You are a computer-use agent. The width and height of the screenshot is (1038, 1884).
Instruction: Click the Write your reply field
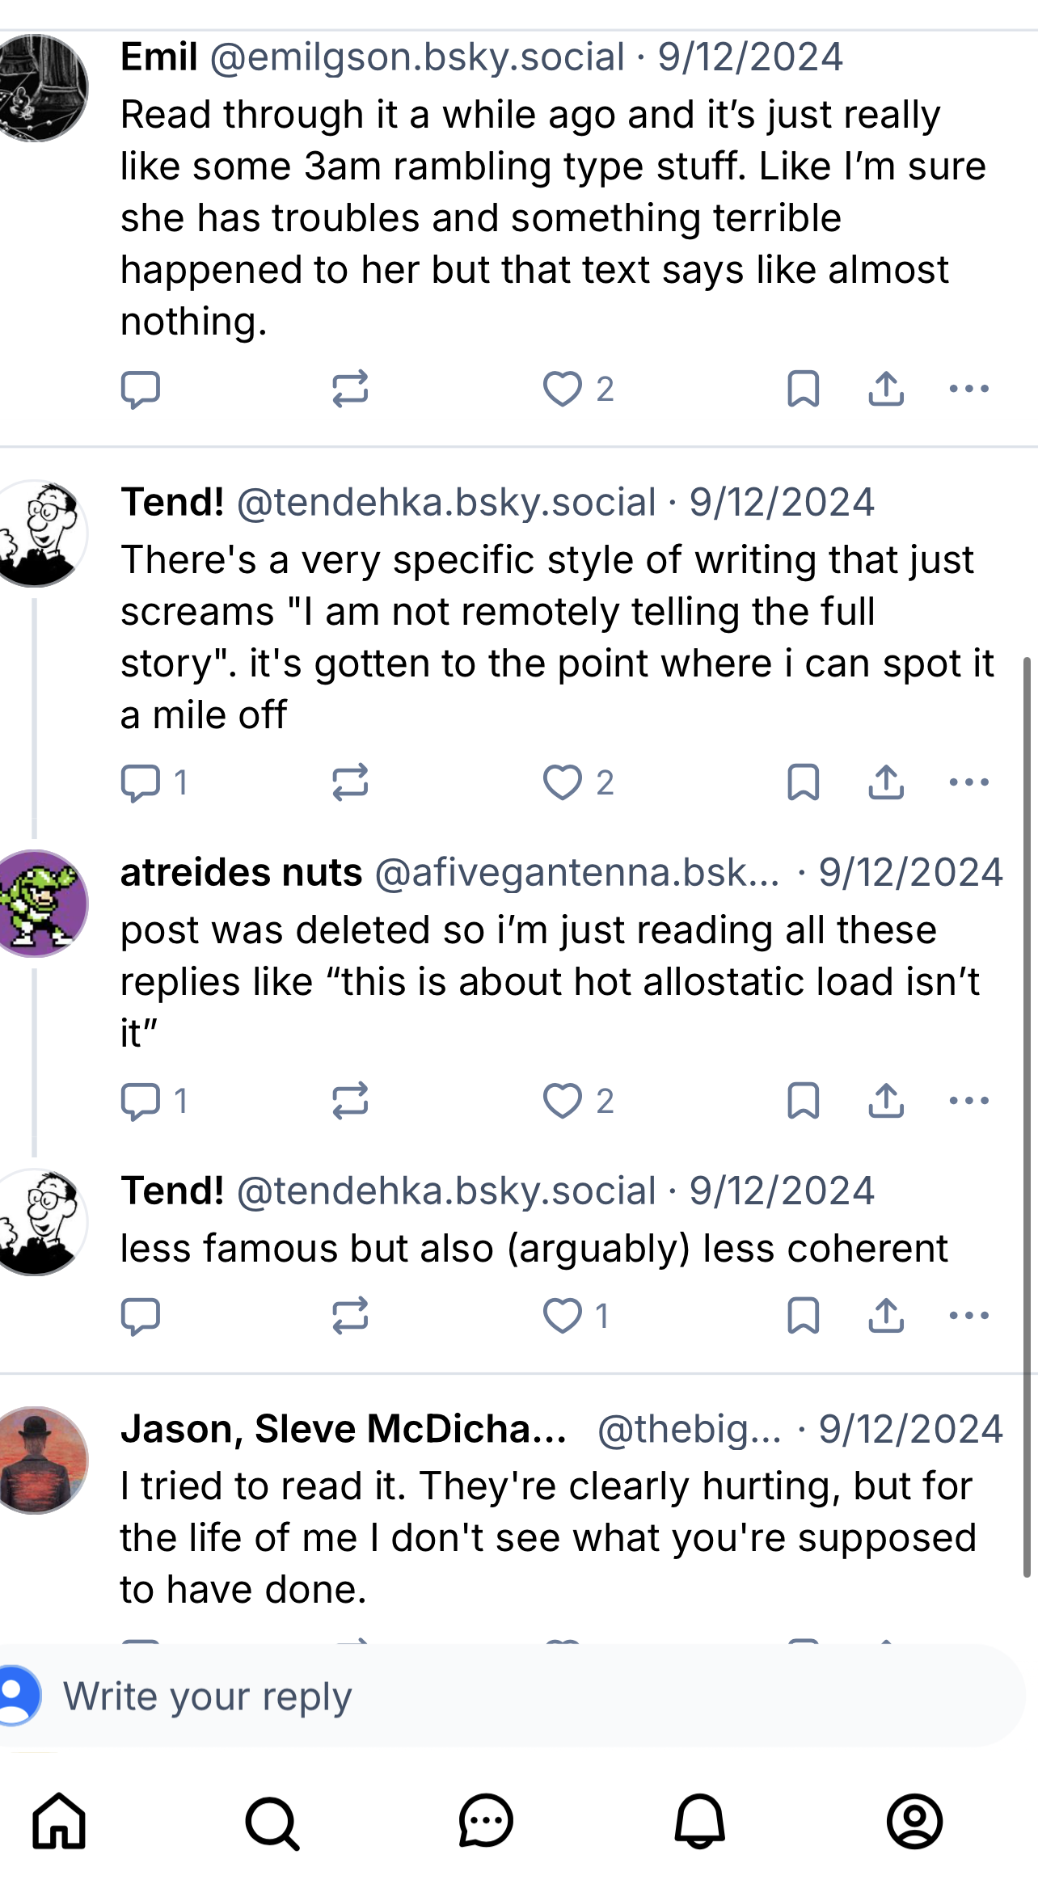[517, 1696]
